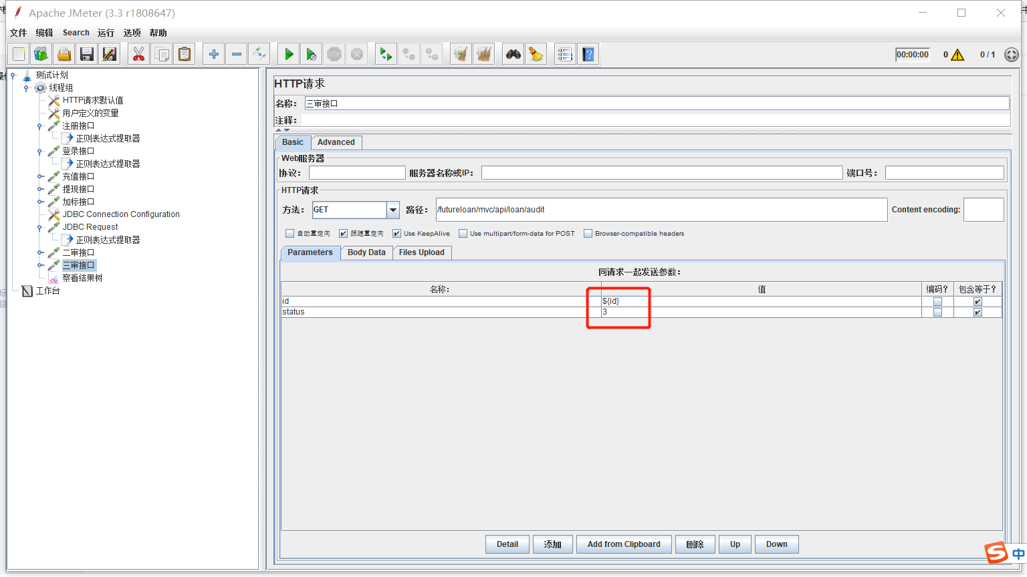Open the 方法 GET method dropdown
This screenshot has width=1027, height=577.
tap(393, 210)
